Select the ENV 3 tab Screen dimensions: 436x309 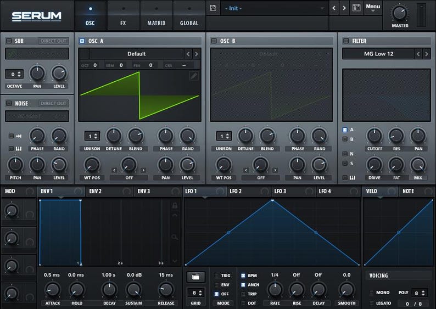(158, 191)
